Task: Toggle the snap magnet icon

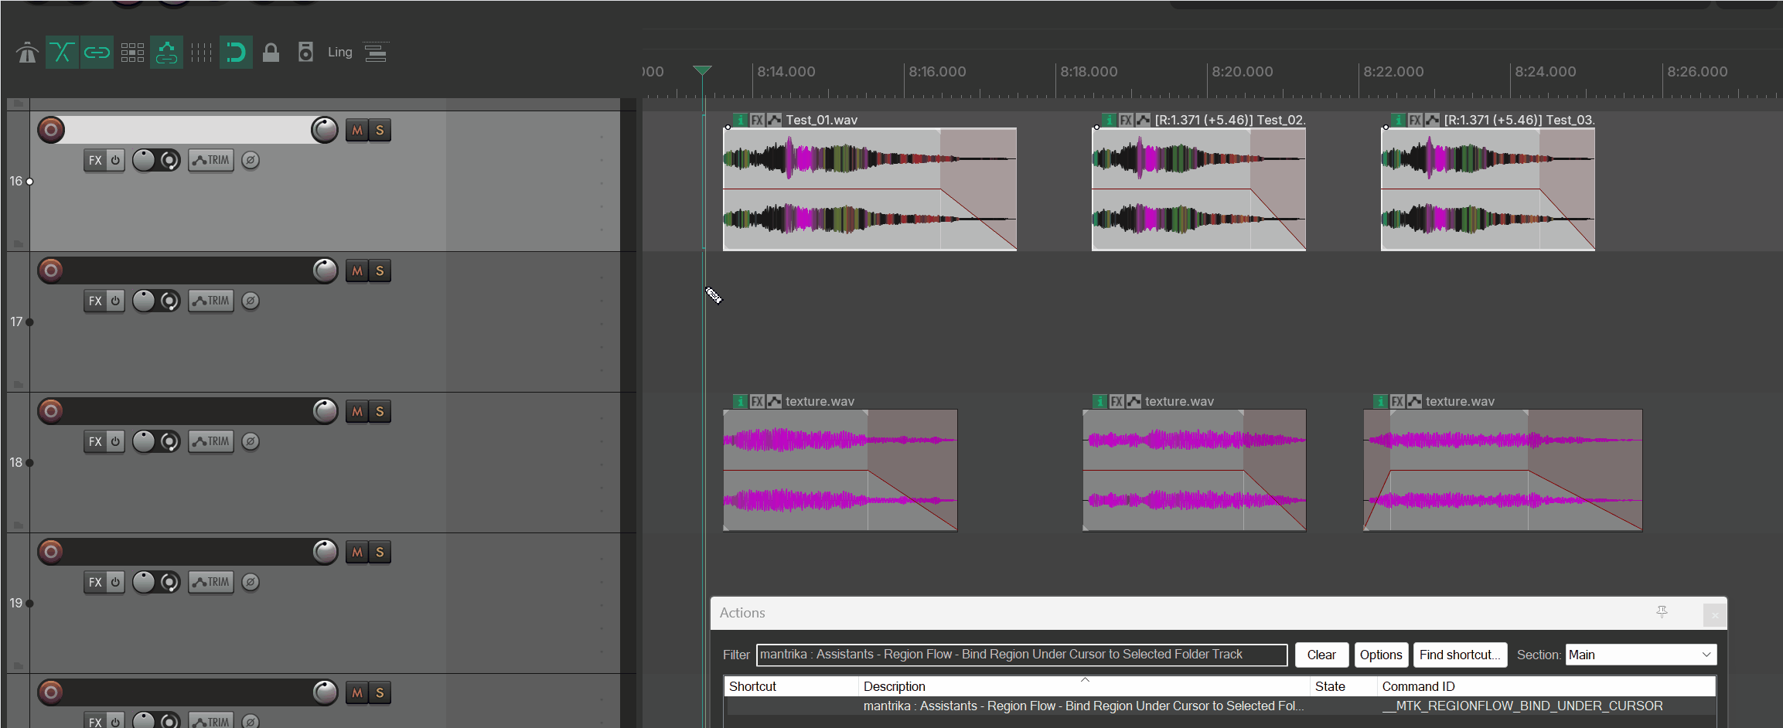Action: click(236, 53)
